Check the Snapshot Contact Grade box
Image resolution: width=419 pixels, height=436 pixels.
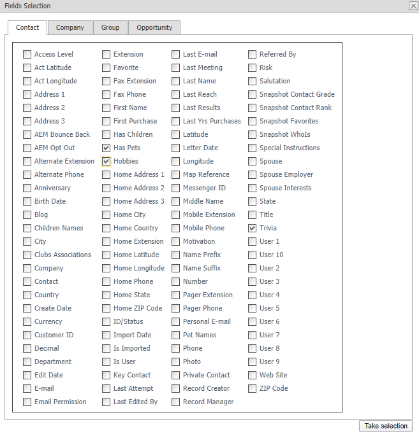pos(252,94)
